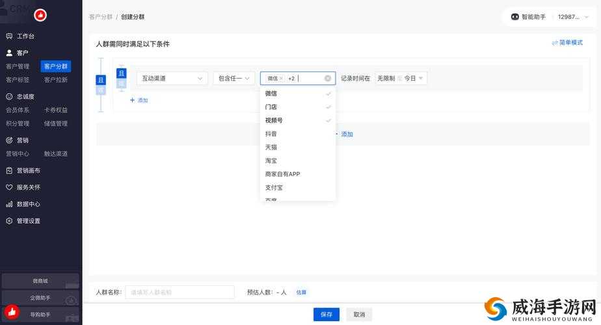Open 客户标签 in sidebar

tap(18, 80)
